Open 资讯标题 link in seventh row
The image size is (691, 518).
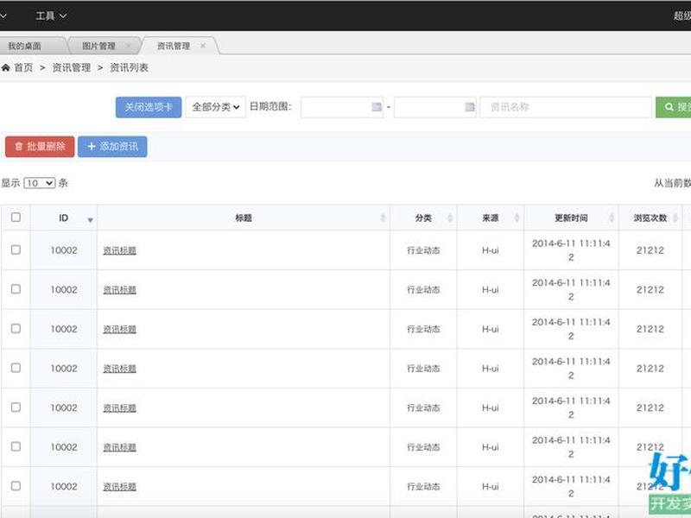pos(119,486)
